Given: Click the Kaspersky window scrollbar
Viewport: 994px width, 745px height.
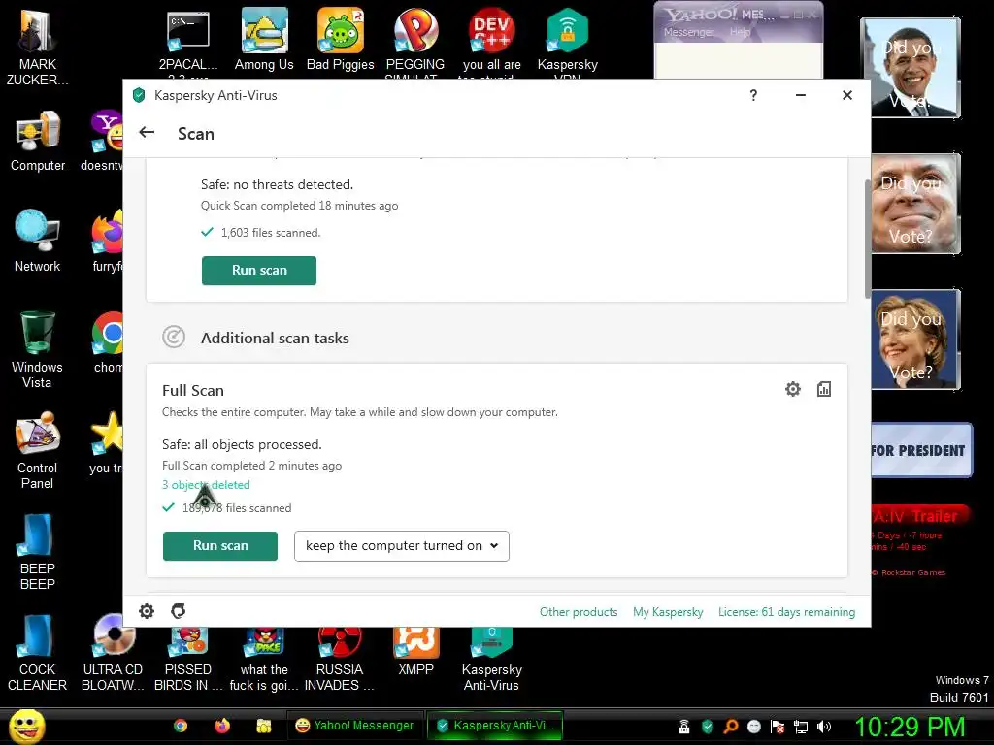Looking at the screenshot, I should (x=867, y=239).
